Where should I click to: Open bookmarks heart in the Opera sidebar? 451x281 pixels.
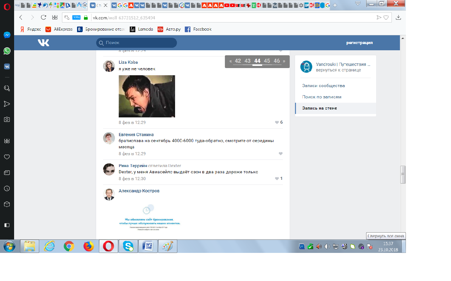(7, 157)
